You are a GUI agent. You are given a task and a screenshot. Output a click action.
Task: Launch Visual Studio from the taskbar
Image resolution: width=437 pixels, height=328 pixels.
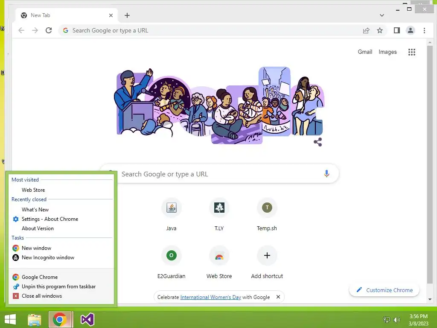[87, 319]
